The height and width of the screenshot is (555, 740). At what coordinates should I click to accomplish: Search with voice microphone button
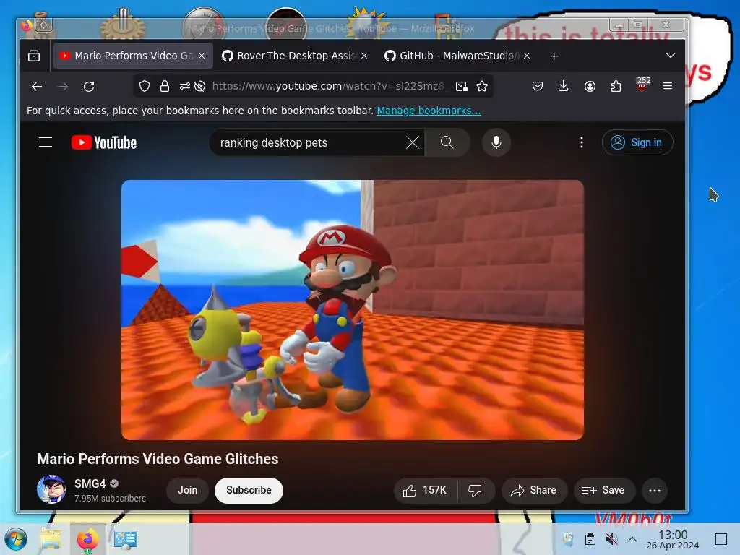496,142
